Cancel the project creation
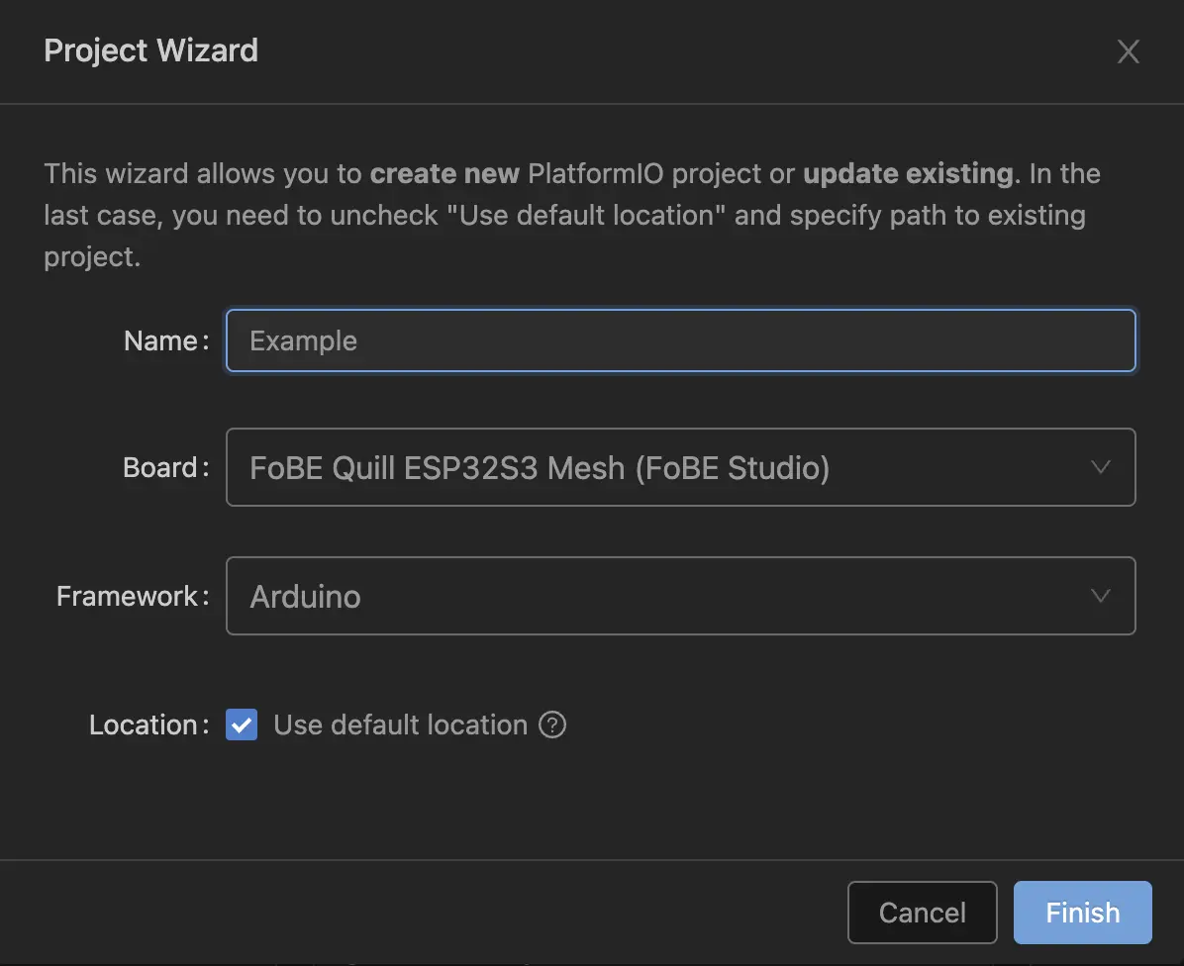The height and width of the screenshot is (966, 1184). pyautogui.click(x=922, y=912)
